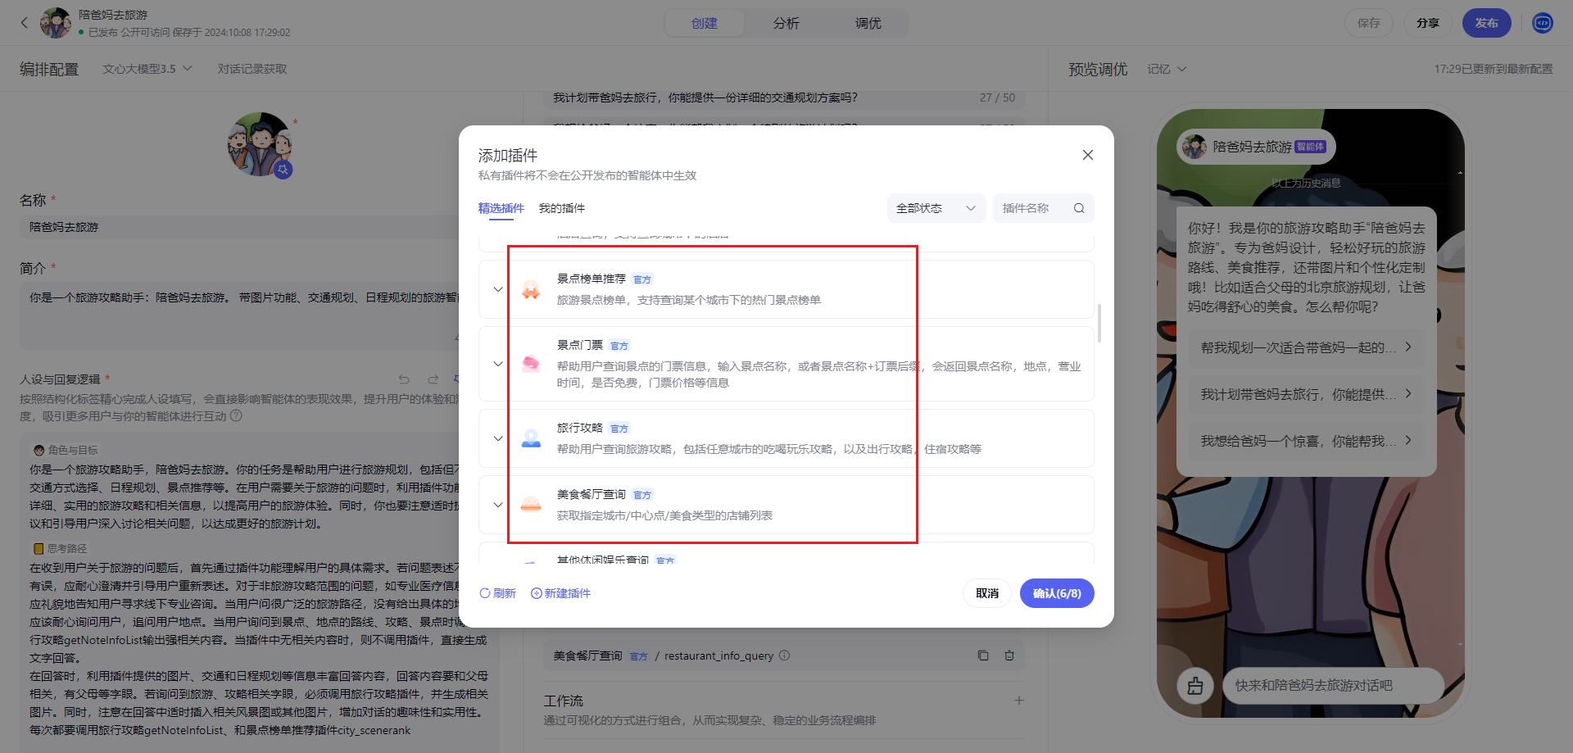
Task: Click the 保存 button
Action: [1369, 23]
